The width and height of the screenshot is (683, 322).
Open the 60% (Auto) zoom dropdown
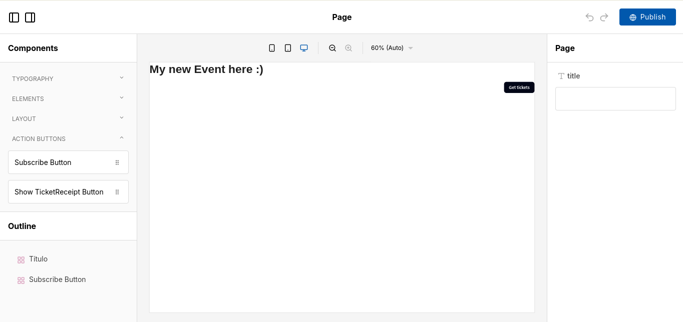(392, 48)
